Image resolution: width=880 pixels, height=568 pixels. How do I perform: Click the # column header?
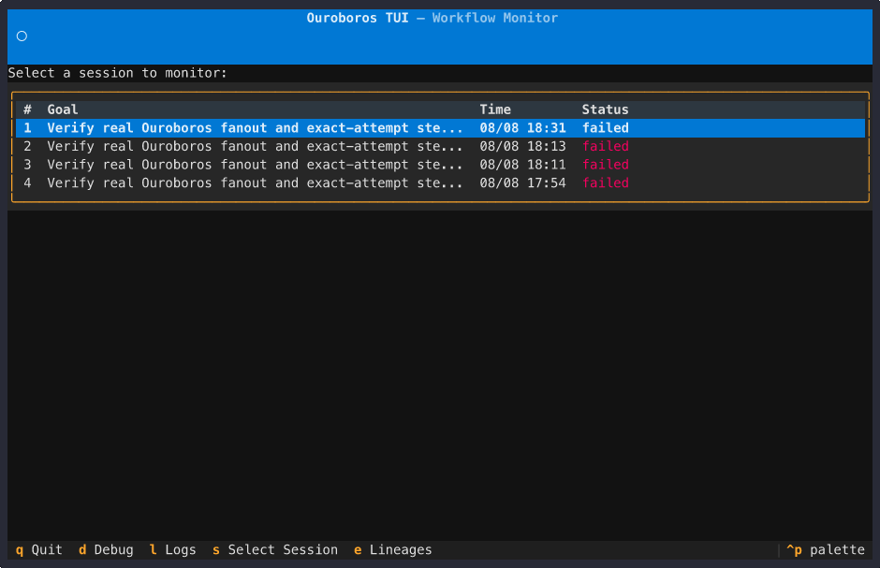tap(27, 109)
